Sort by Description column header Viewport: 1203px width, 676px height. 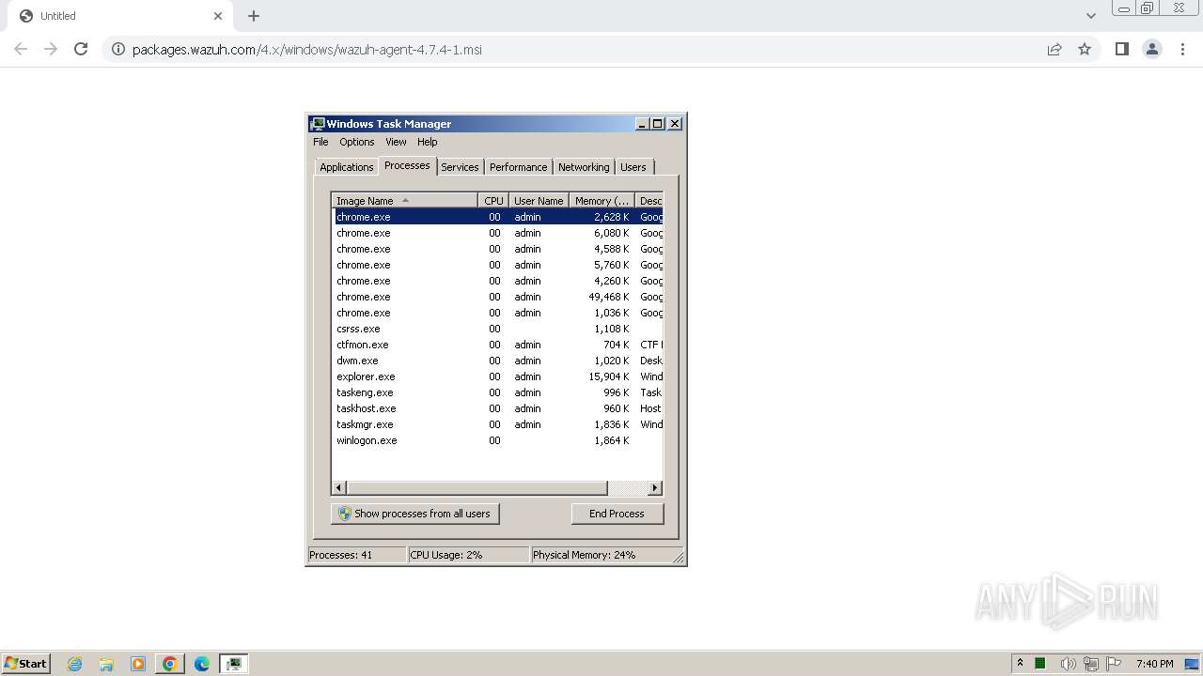pyautogui.click(x=649, y=201)
